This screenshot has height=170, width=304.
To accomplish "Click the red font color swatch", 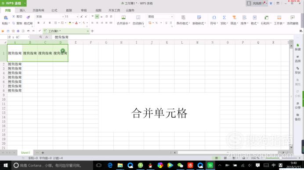I will pyautogui.click(x=76, y=23).
